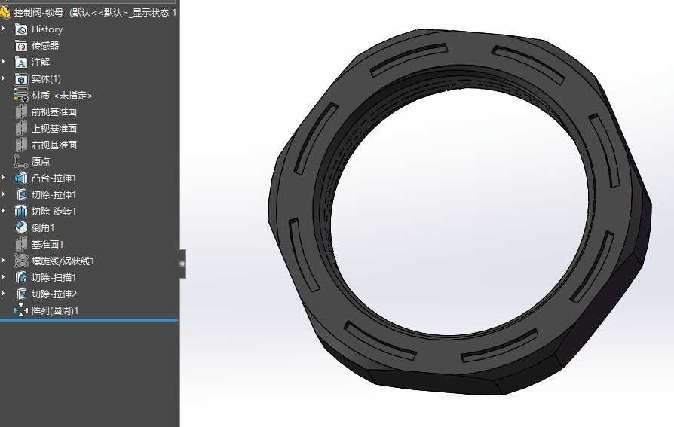This screenshot has width=674, height=427.
Task: Expand the 实体(1) node
Action: click(4, 78)
